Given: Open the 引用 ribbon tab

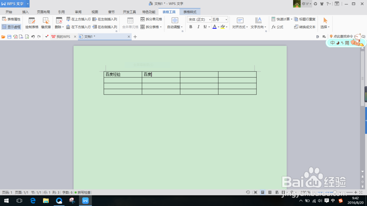Looking at the screenshot, I should click(x=61, y=12).
